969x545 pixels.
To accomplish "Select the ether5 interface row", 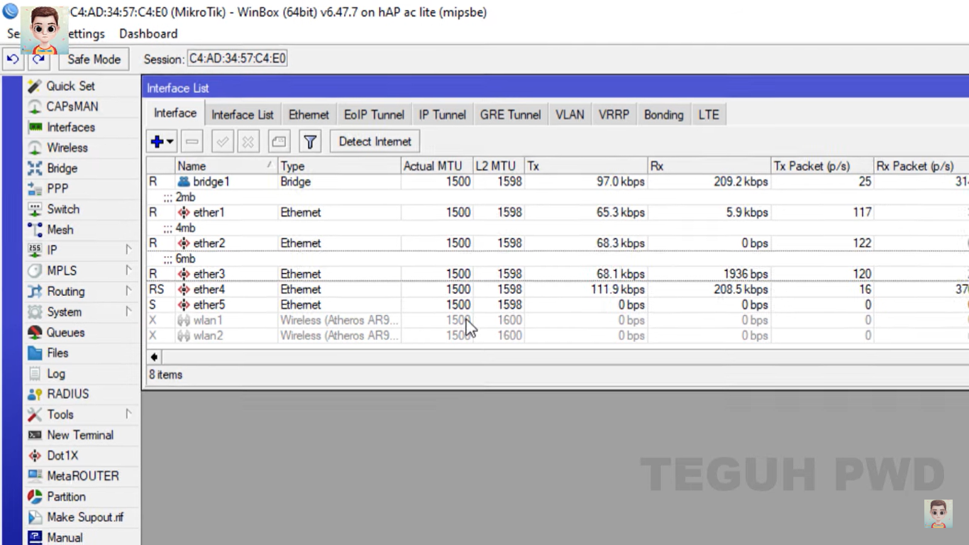I will coord(558,304).
